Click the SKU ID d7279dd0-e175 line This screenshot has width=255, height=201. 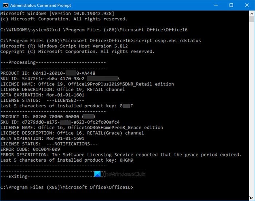tap(60, 122)
